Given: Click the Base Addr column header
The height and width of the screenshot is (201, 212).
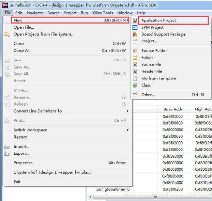Looking at the screenshot, I should (173, 109).
